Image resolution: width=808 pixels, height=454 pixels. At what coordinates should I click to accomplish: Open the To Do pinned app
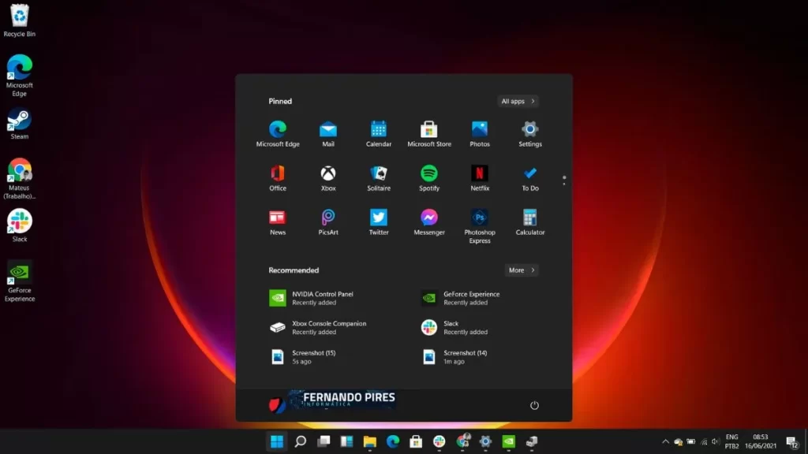pyautogui.click(x=529, y=178)
